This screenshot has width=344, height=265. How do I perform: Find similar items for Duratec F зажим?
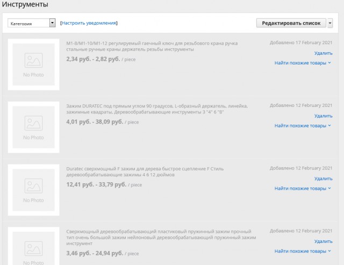coord(303,189)
